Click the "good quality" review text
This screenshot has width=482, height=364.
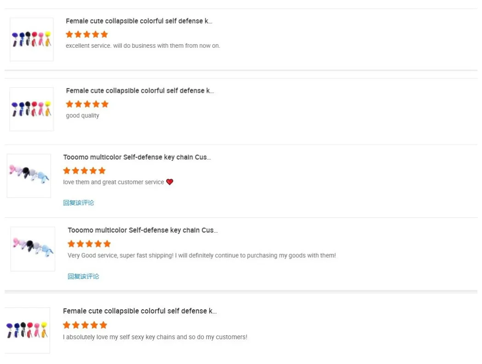pyautogui.click(x=83, y=116)
